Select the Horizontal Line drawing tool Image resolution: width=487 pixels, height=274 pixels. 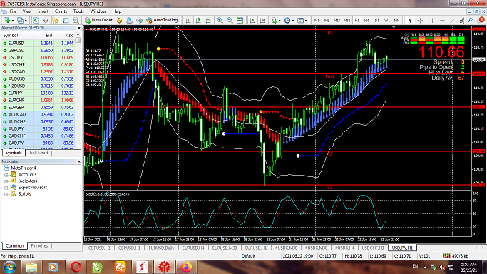pyautogui.click(x=442, y=21)
